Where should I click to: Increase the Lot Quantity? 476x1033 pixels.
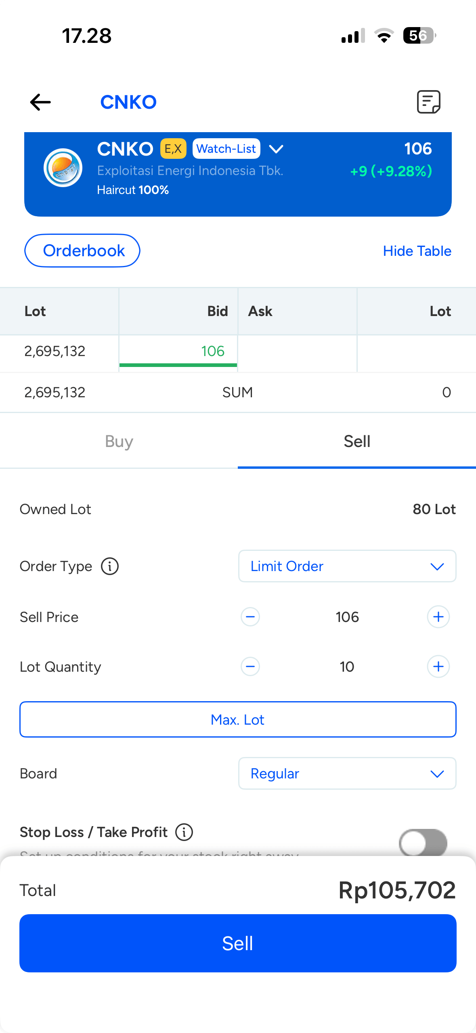438,666
